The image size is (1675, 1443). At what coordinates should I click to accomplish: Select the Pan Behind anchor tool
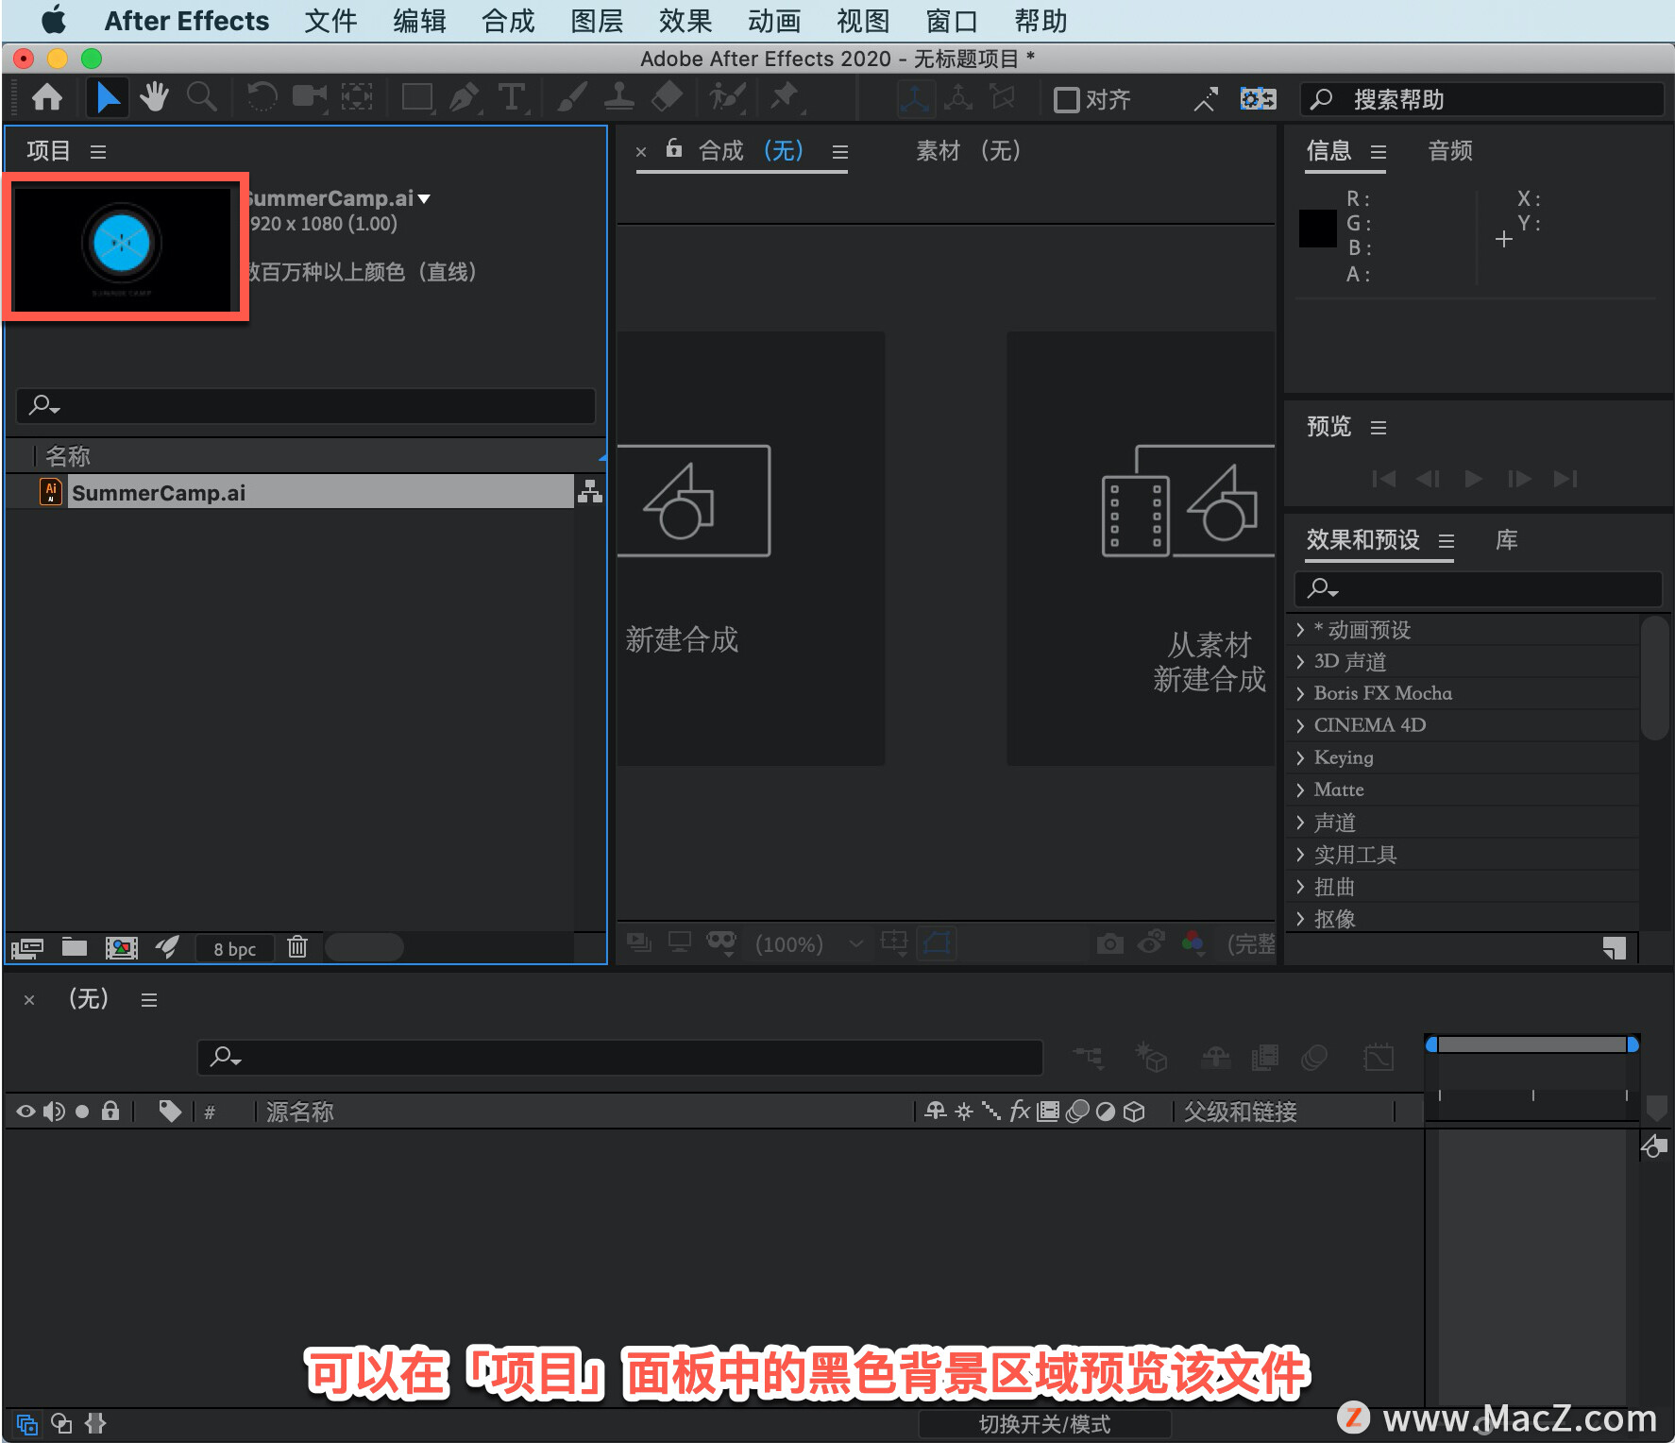click(x=357, y=97)
